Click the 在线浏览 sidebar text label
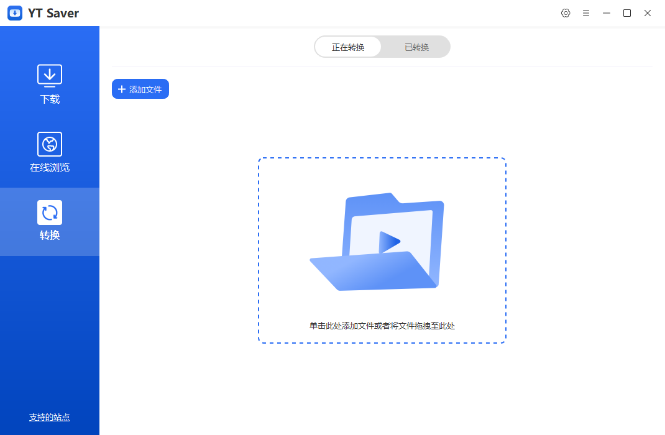This screenshot has height=435, width=665. click(x=50, y=168)
